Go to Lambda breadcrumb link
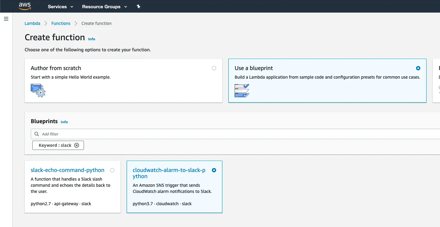Viewport: 440px width, 227px height. (32, 23)
